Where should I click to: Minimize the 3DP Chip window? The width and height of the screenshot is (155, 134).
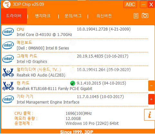click(143, 4)
